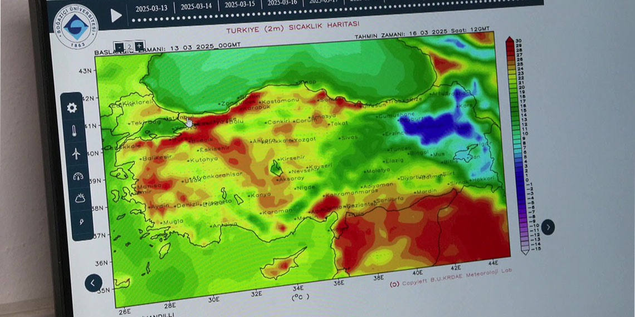
Task: Zoom out with the minus button
Action: 119,47
